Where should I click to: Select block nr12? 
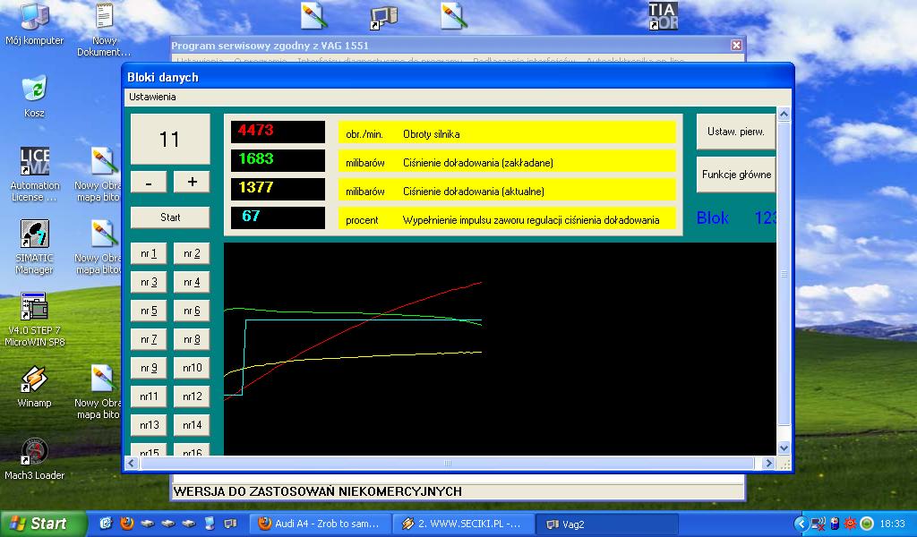pos(192,396)
